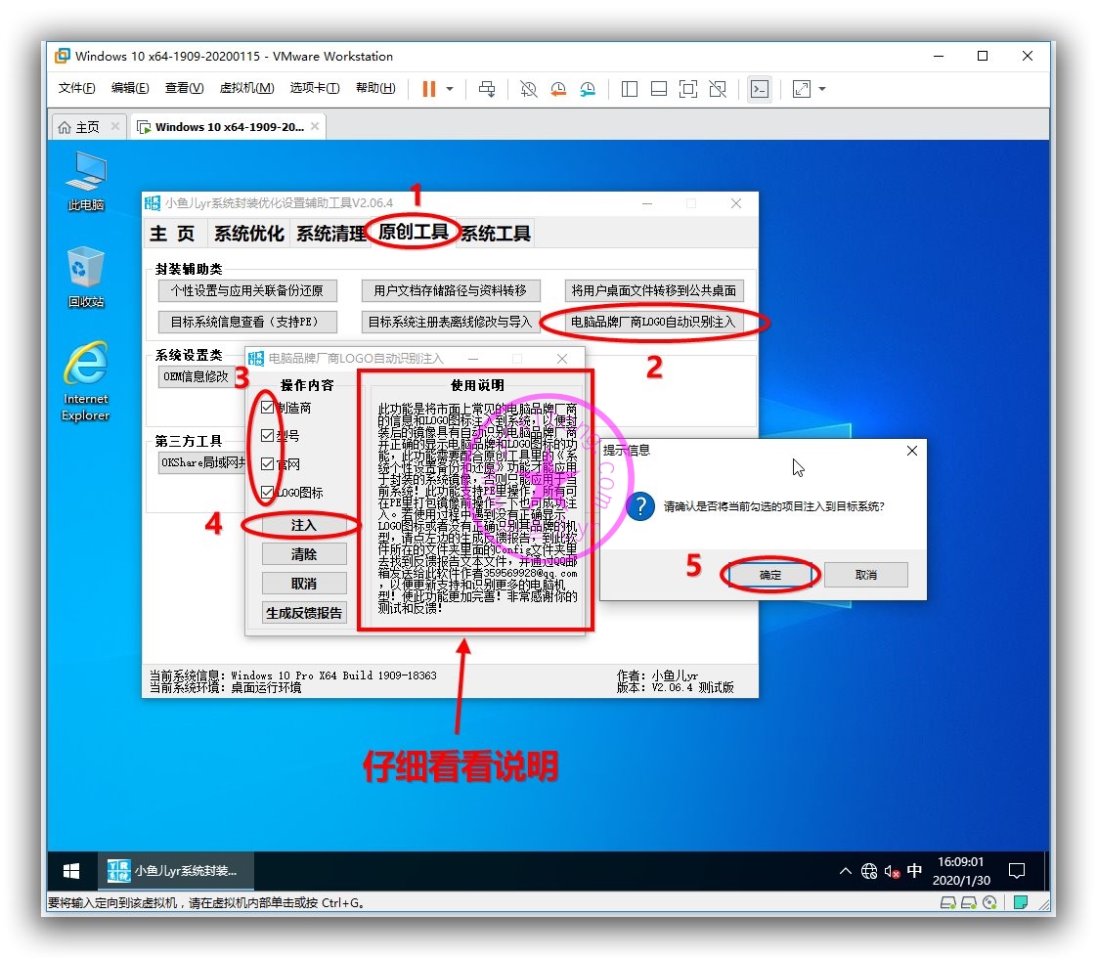The width and height of the screenshot is (1097, 958).
Task: Open the 选项卡(T) menu
Action: point(315,88)
